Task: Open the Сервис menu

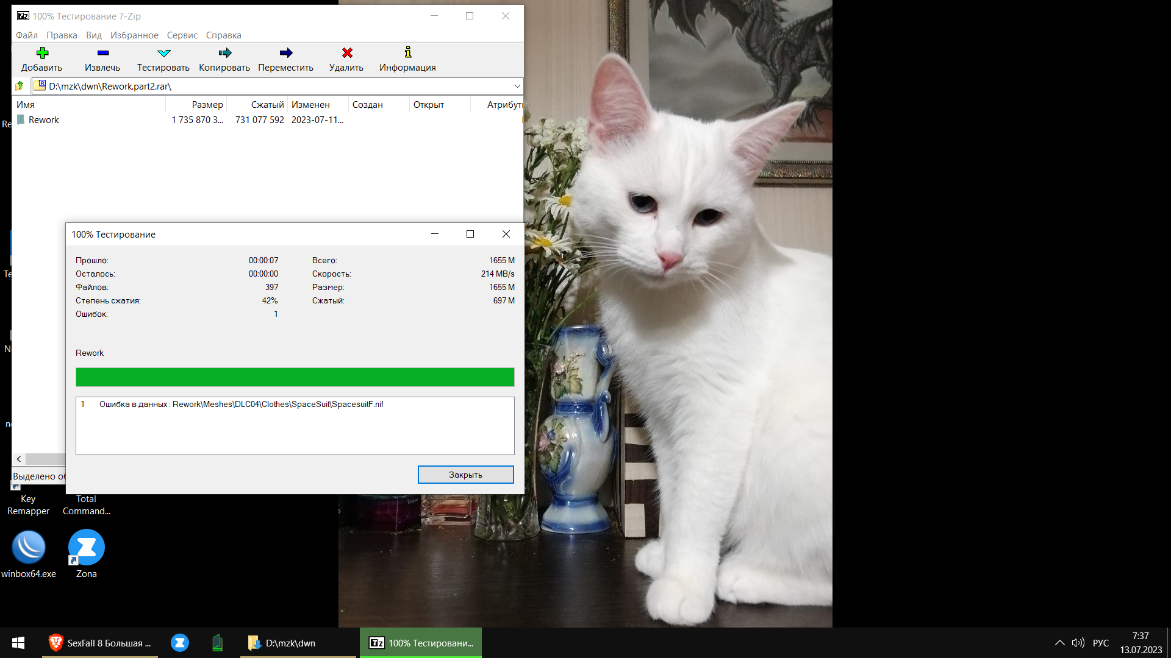Action: 182,35
